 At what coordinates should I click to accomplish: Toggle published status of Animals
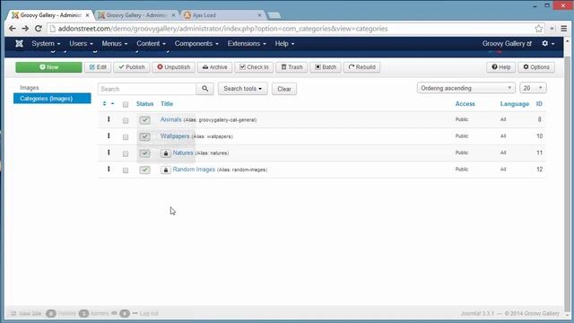(144, 119)
